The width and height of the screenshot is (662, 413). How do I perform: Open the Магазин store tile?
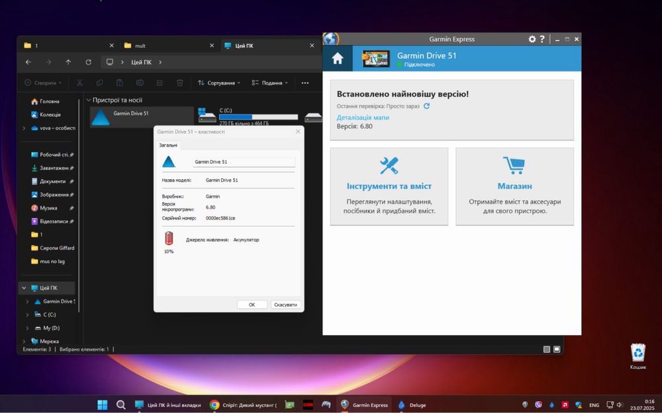[x=514, y=186]
